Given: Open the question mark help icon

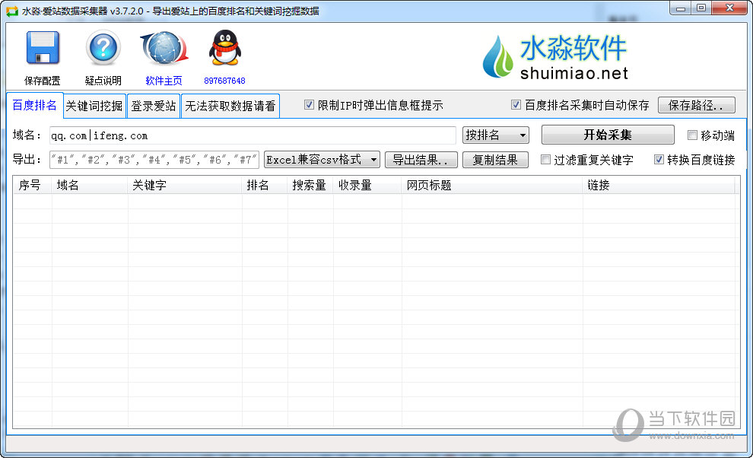Looking at the screenshot, I should (x=103, y=48).
